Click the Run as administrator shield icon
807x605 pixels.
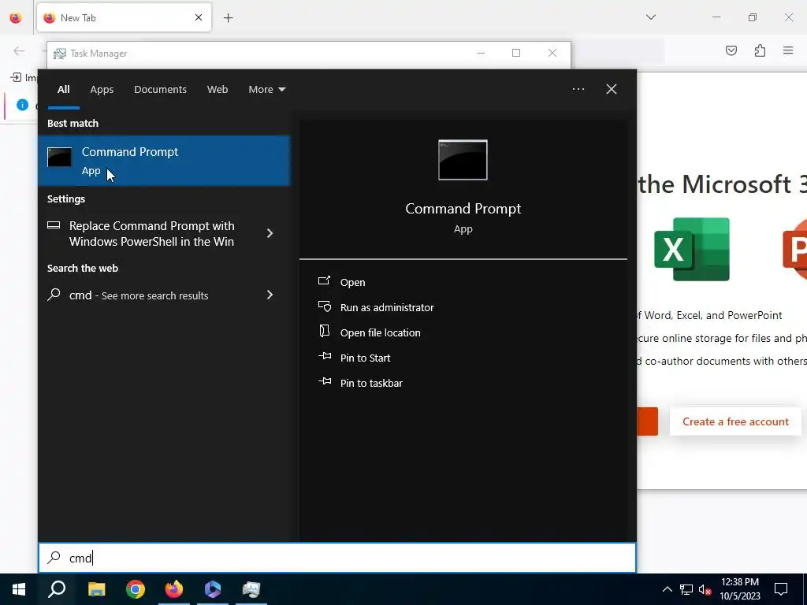click(x=324, y=306)
